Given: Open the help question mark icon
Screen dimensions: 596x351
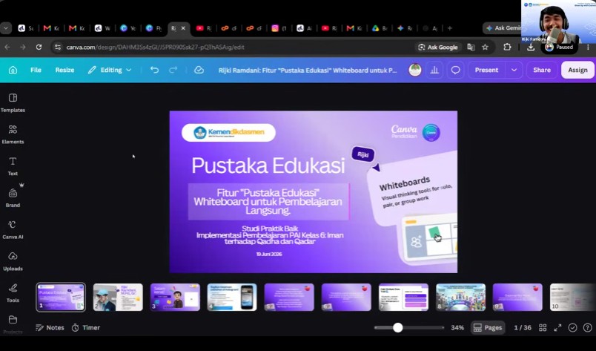Looking at the screenshot, I should pos(587,327).
